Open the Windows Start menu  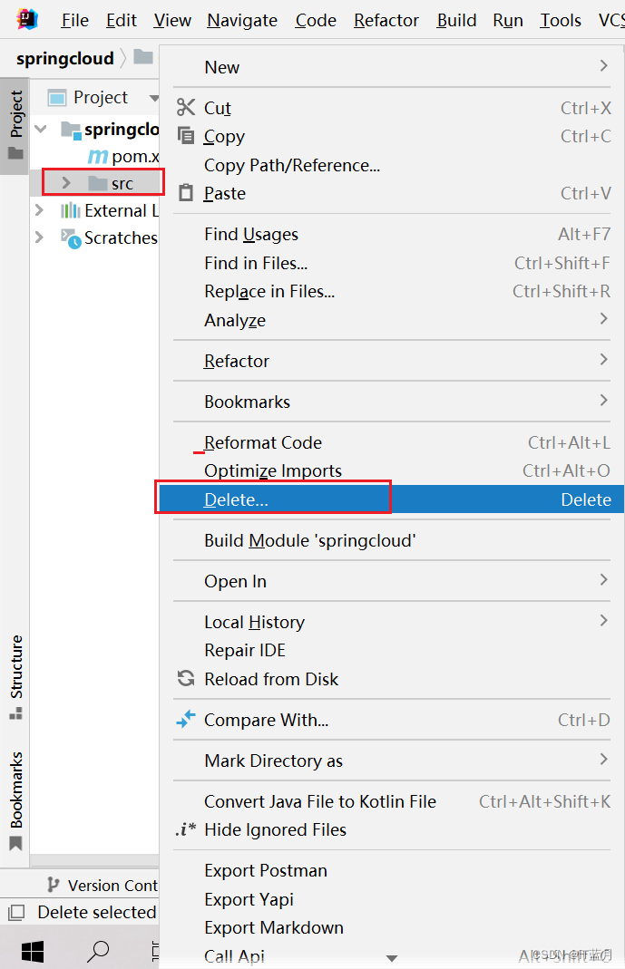pyautogui.click(x=33, y=951)
